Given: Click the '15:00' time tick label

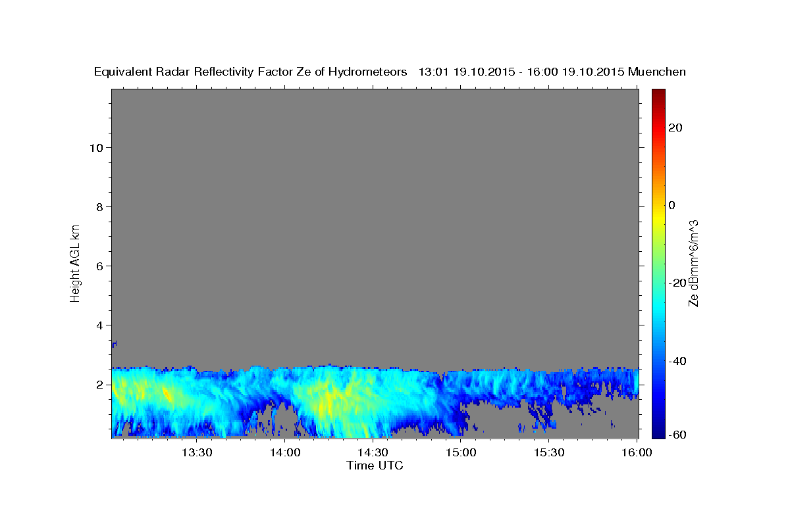Looking at the screenshot, I should coord(461,452).
